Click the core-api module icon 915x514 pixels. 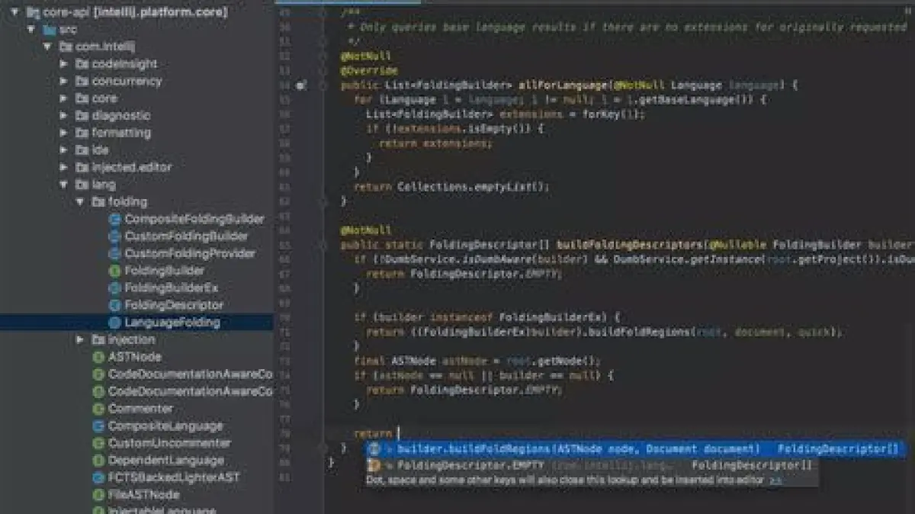pos(33,12)
